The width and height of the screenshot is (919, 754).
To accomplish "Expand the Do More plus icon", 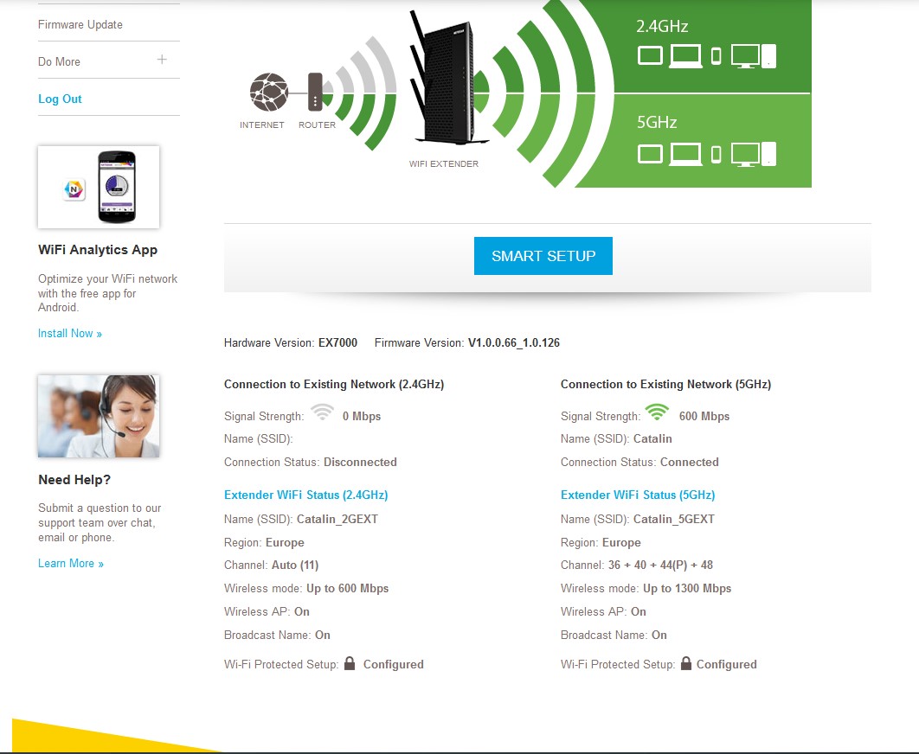I will tap(162, 59).
